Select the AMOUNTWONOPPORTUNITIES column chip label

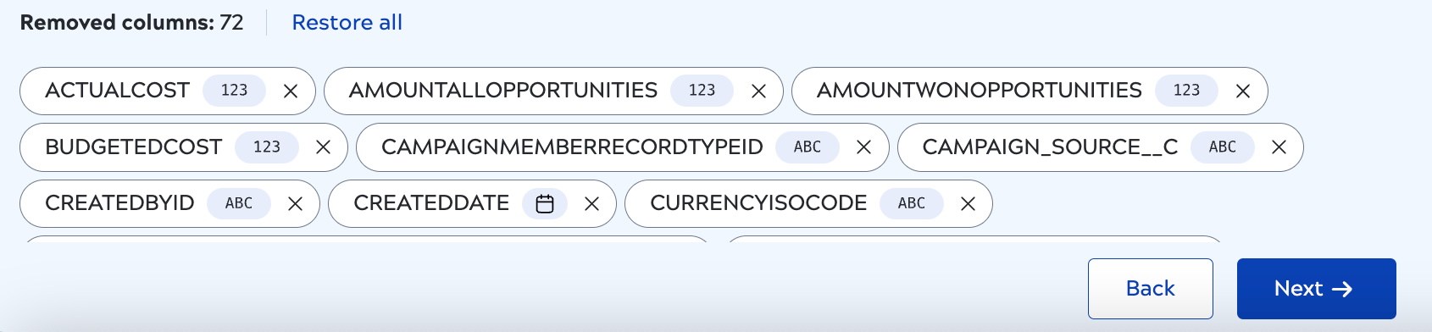pyautogui.click(x=979, y=90)
